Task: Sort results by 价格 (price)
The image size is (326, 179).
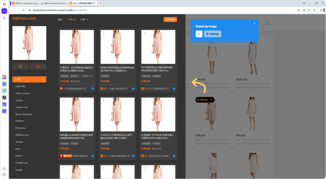Action: pos(71,19)
